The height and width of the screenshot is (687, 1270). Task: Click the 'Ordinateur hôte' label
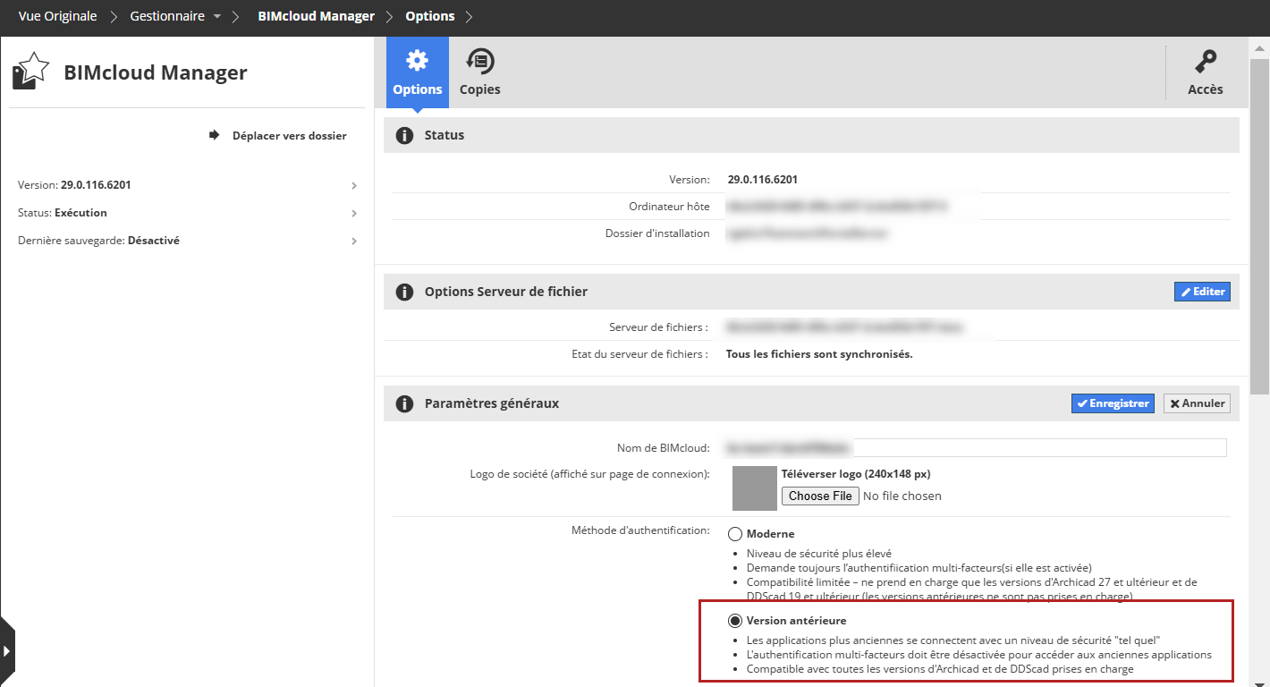tap(669, 207)
